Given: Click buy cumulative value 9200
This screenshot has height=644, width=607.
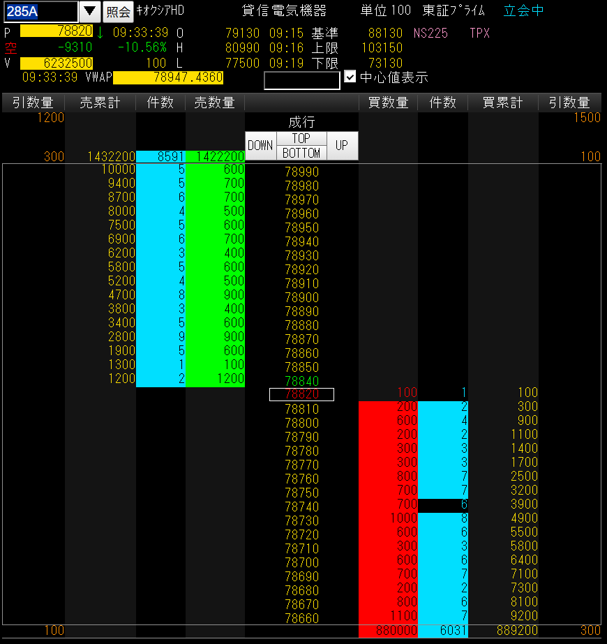Looking at the screenshot, I should [524, 615].
